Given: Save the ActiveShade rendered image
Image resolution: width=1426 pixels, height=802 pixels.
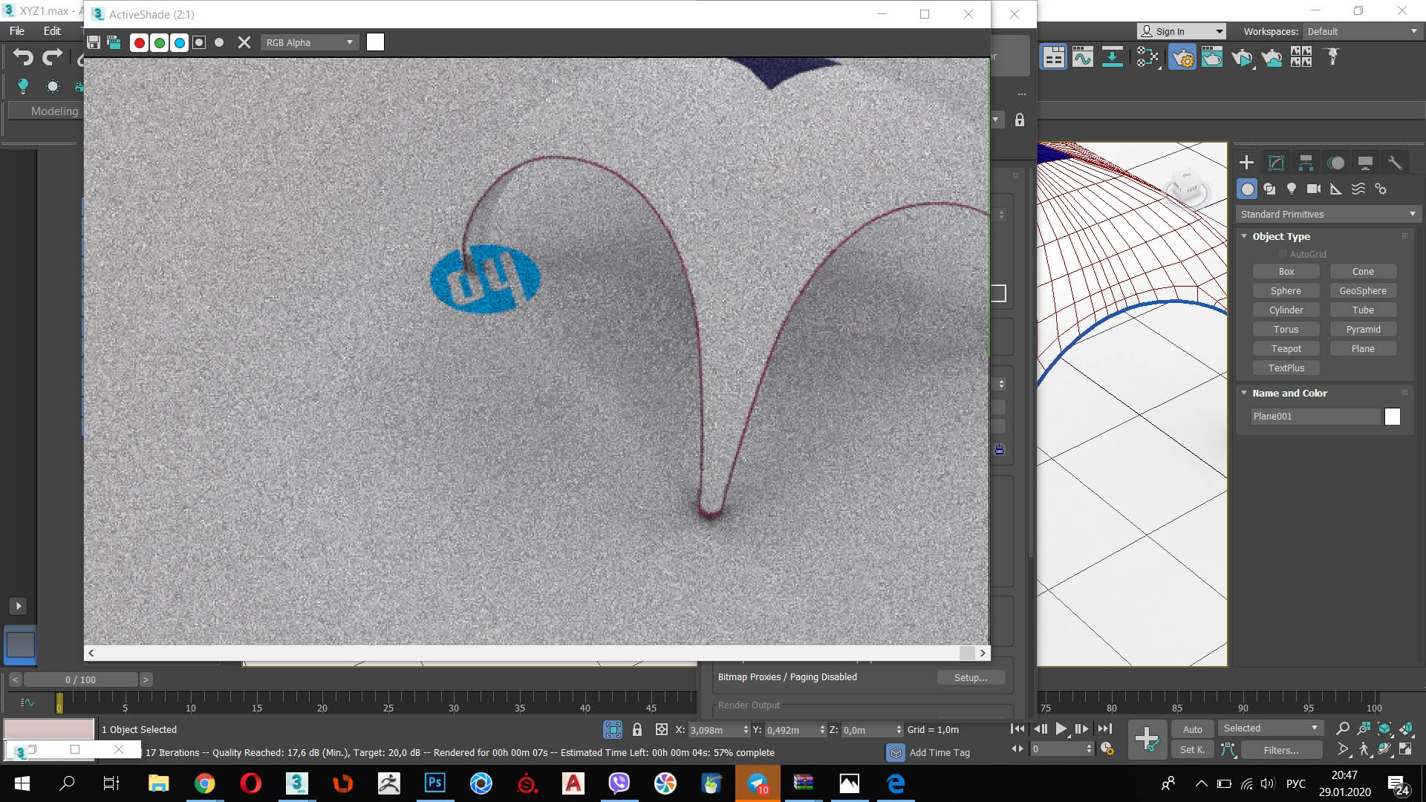Looking at the screenshot, I should 94,42.
